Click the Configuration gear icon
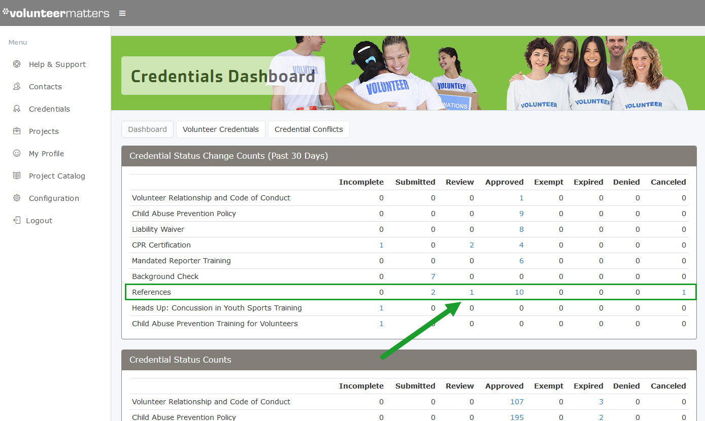The image size is (705, 421). pyautogui.click(x=17, y=198)
